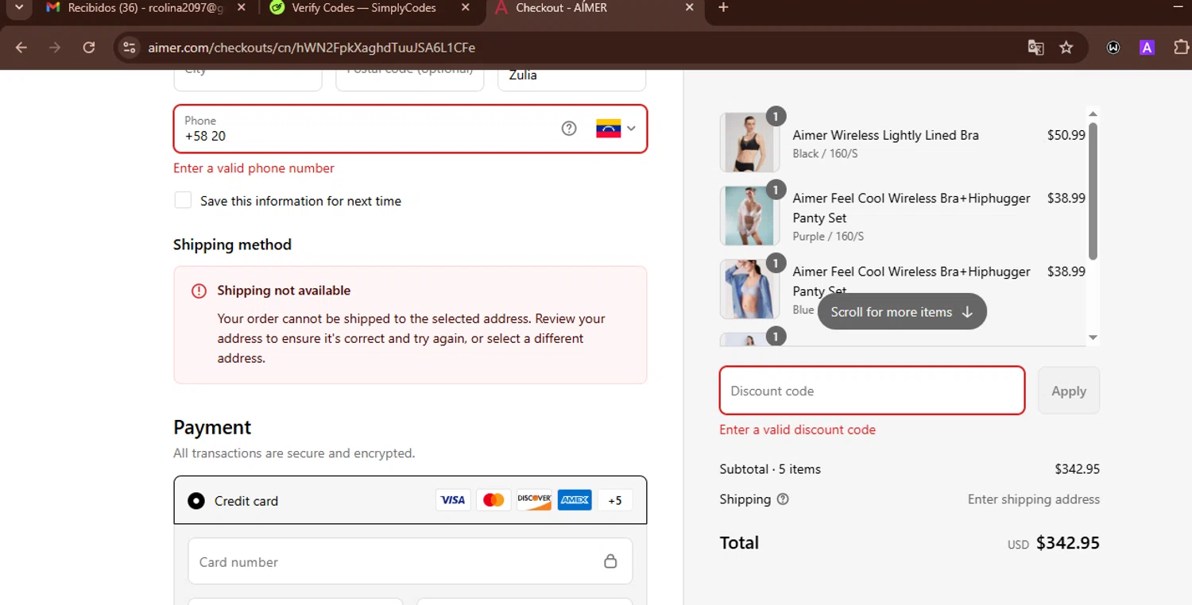The image size is (1192, 605).
Task: Open the extensions puzzle menu
Action: [1181, 48]
